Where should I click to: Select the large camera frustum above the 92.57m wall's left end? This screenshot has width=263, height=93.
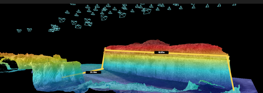coord(104,18)
